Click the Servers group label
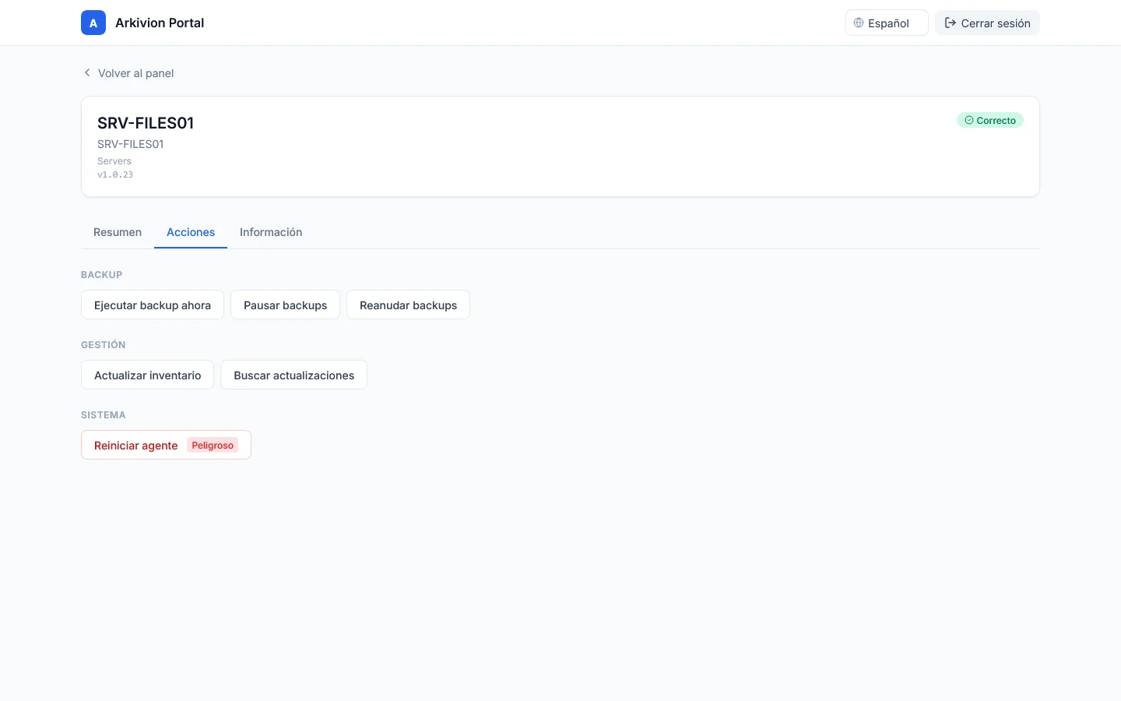This screenshot has width=1121, height=701. (114, 161)
